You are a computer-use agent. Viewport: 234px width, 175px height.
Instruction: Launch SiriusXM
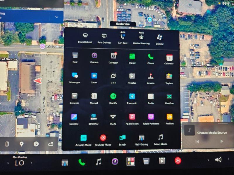[x=94, y=119]
